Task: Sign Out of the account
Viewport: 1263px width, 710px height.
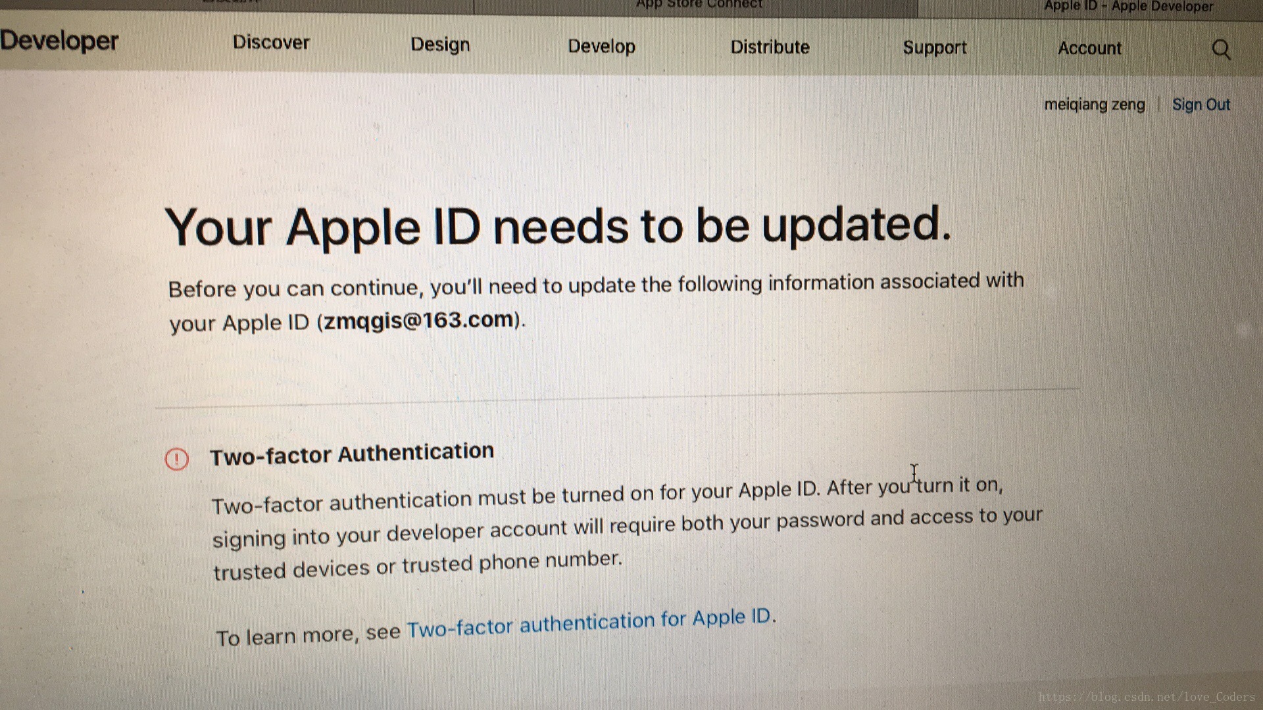Action: tap(1201, 105)
